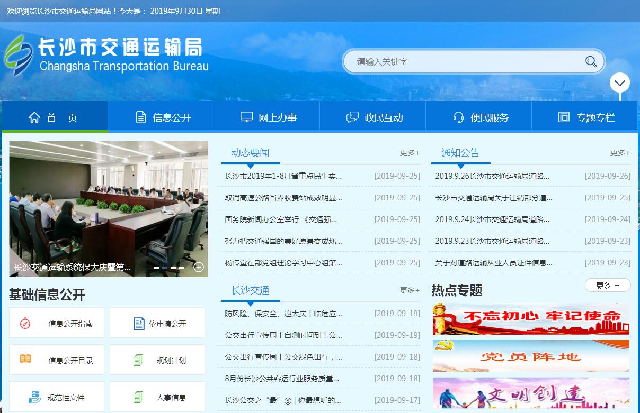This screenshot has height=413, width=640.
Task: Click the document icon for 依申请公开
Action: (x=139, y=324)
